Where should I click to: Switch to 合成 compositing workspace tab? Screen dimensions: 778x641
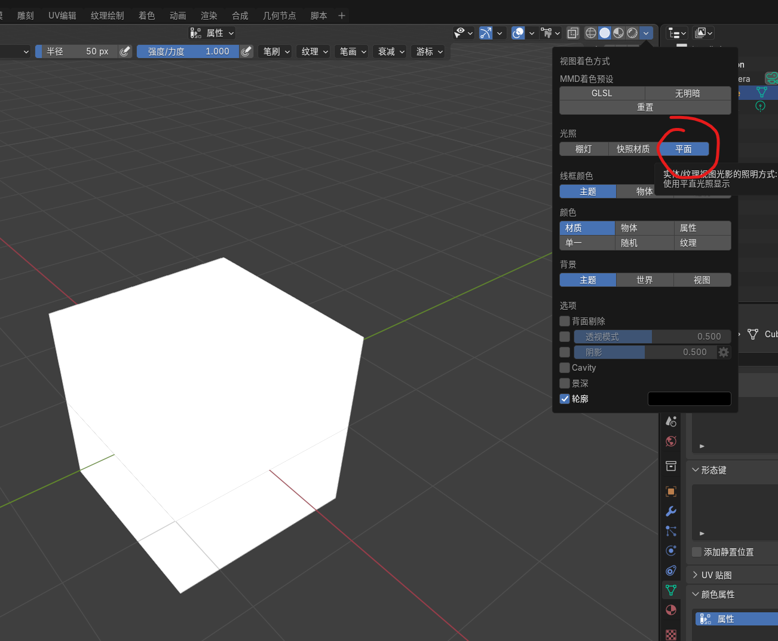click(x=240, y=16)
